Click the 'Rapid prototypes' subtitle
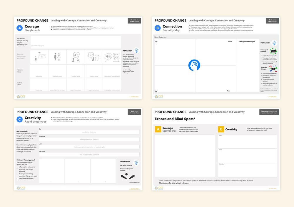The height and width of the screenshot is (207, 294). 36,122
